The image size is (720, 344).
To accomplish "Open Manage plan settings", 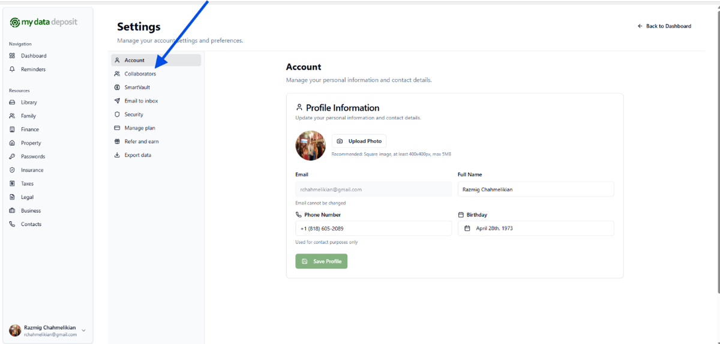I will (156, 128).
